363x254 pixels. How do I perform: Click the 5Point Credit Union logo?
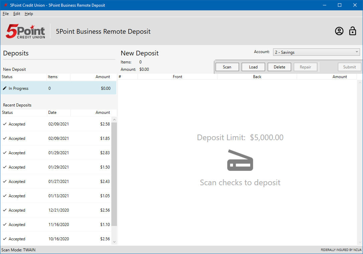[25, 31]
